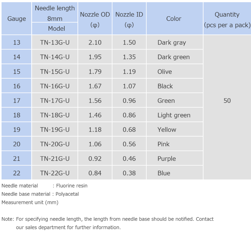
Task: Click the Olive color cell
Action: tap(165, 72)
